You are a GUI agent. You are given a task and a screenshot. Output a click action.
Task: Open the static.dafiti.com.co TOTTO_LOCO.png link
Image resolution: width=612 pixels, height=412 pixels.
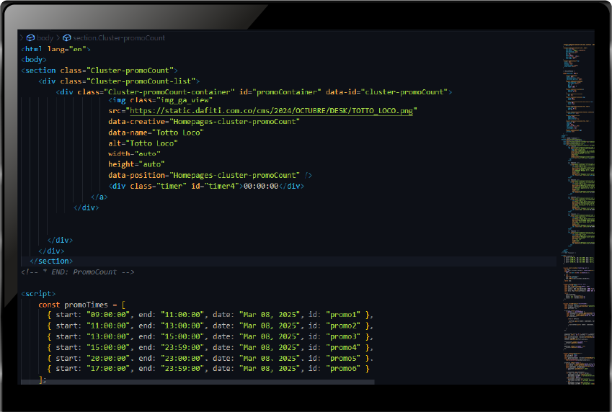tap(271, 111)
